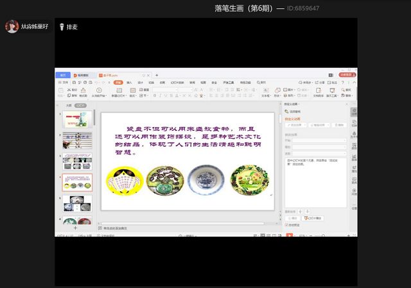The width and height of the screenshot is (411, 288).
Task: Toggle the auto preview checkbox
Action: pyautogui.click(x=286, y=225)
